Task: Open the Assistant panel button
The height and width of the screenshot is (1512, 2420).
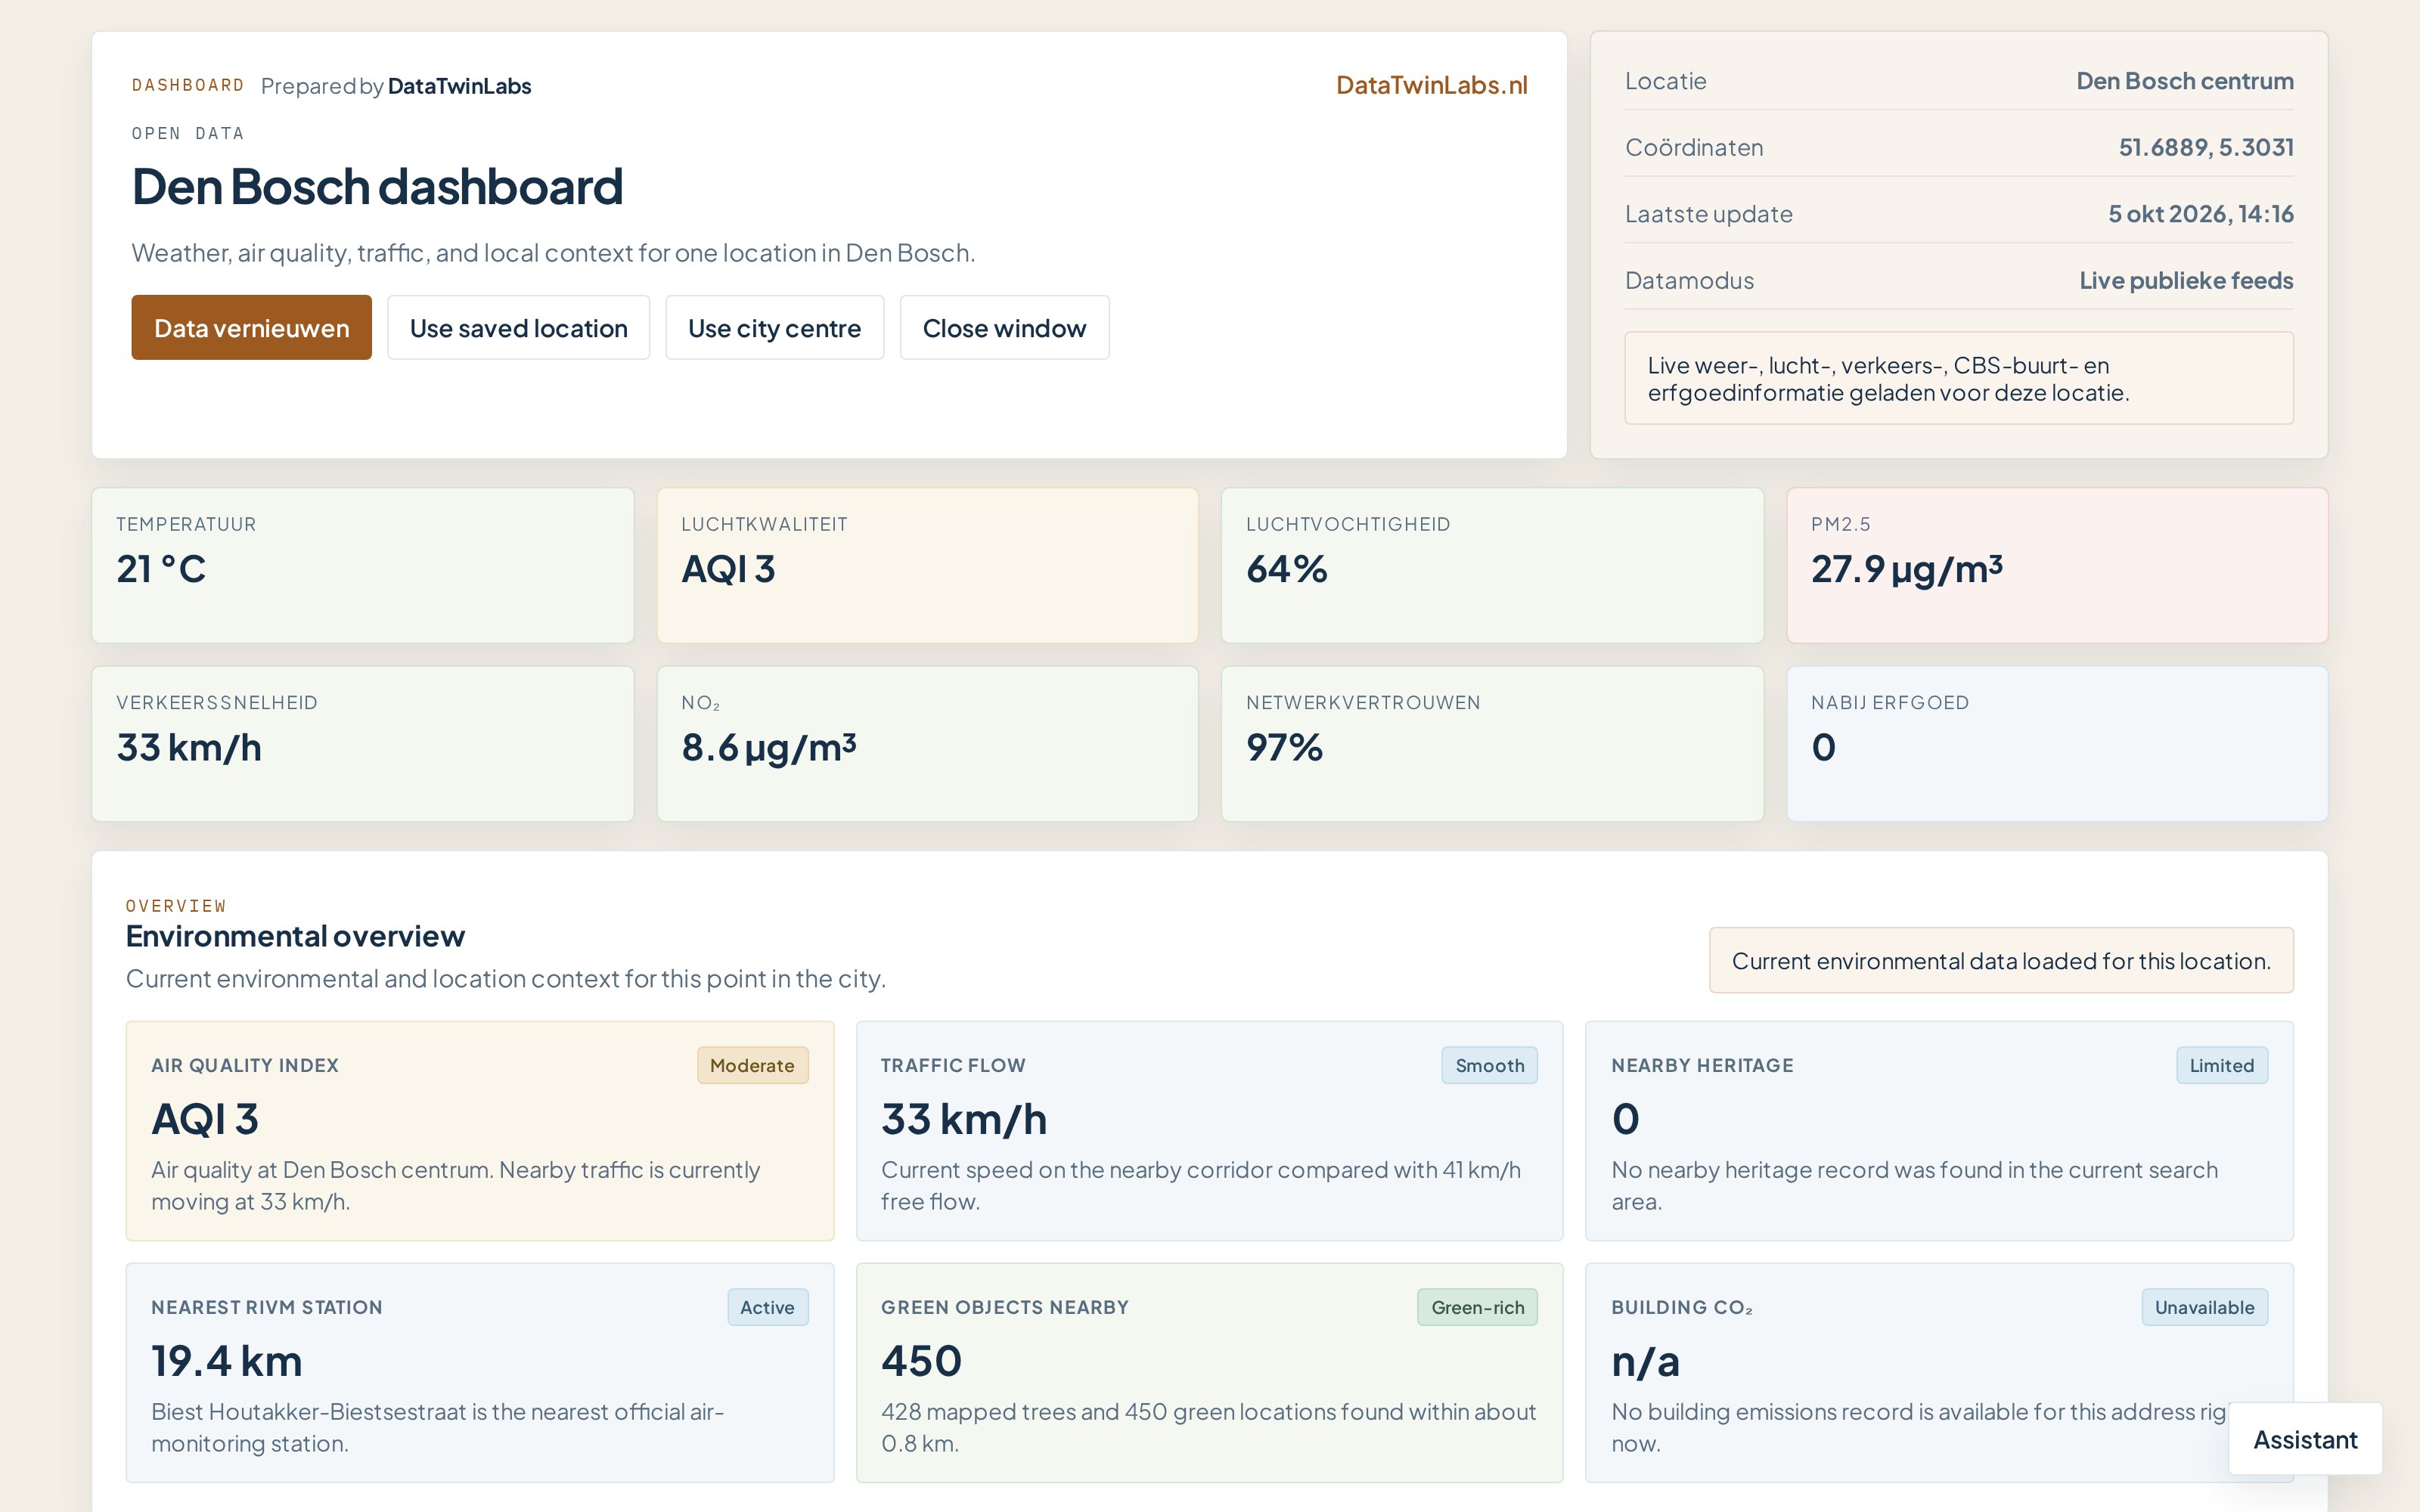Action: tap(2305, 1439)
